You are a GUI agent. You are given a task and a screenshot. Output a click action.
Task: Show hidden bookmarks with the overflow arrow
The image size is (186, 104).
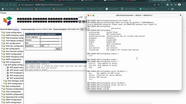click(169, 9)
